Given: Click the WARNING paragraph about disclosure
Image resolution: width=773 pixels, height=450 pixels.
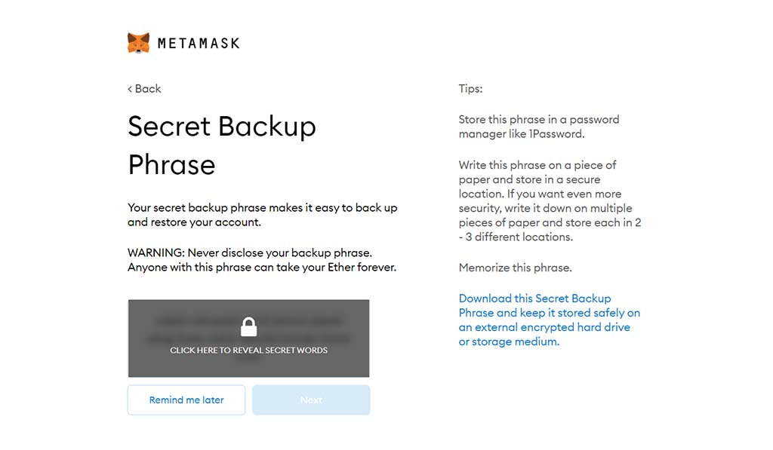Looking at the screenshot, I should click(x=262, y=259).
